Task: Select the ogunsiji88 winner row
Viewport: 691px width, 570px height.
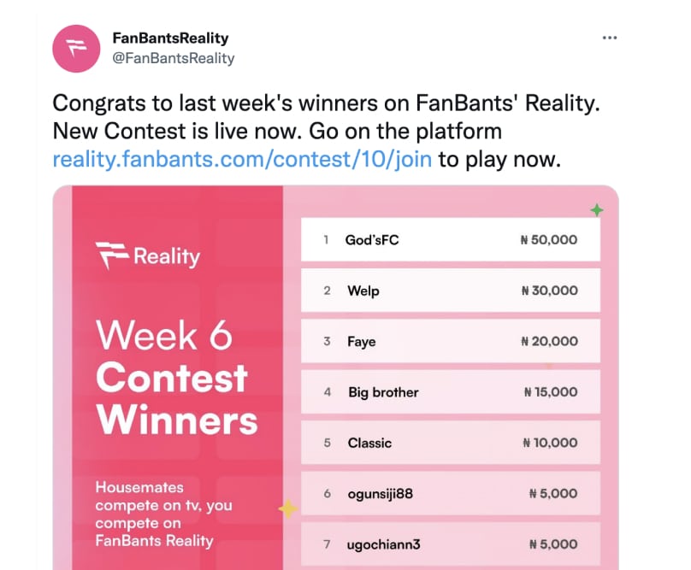Action: [450, 493]
